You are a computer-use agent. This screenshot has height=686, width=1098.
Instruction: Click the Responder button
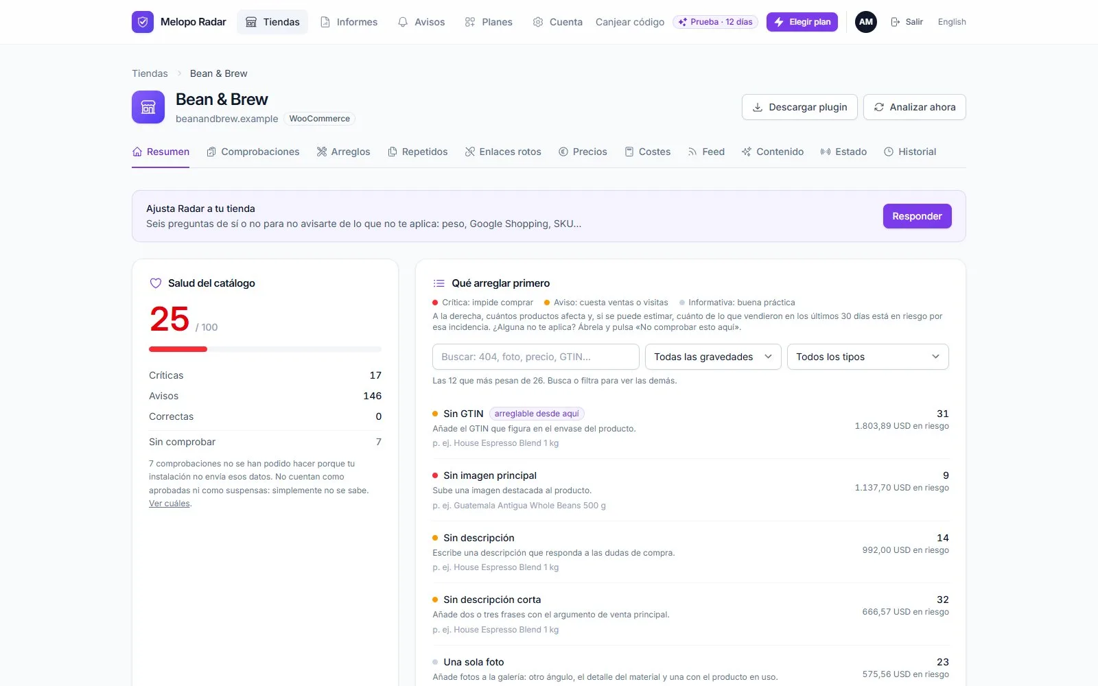coord(917,216)
